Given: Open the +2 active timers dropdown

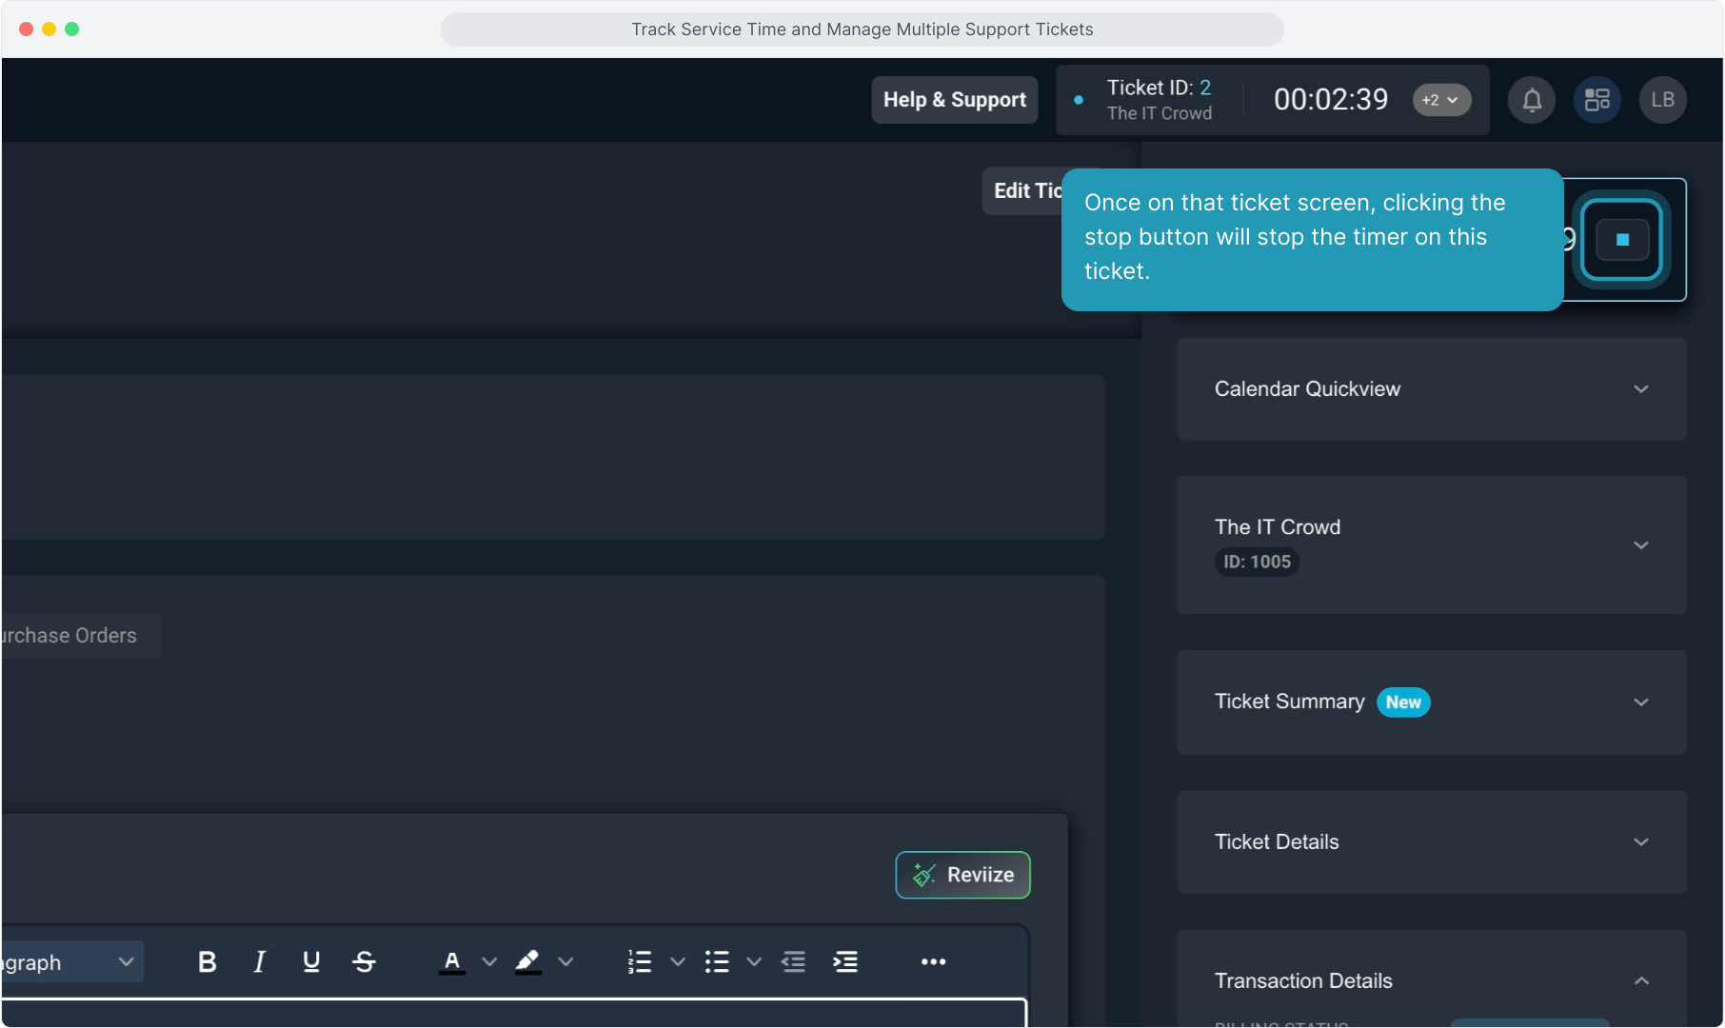Looking at the screenshot, I should point(1441,100).
